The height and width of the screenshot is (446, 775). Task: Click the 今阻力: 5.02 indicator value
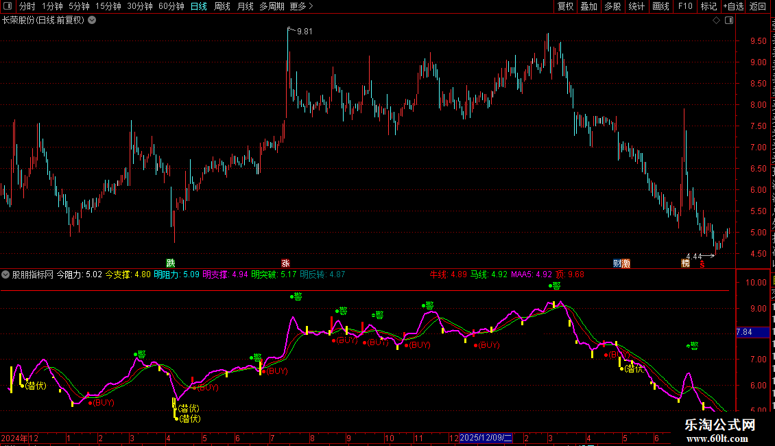[x=79, y=274]
